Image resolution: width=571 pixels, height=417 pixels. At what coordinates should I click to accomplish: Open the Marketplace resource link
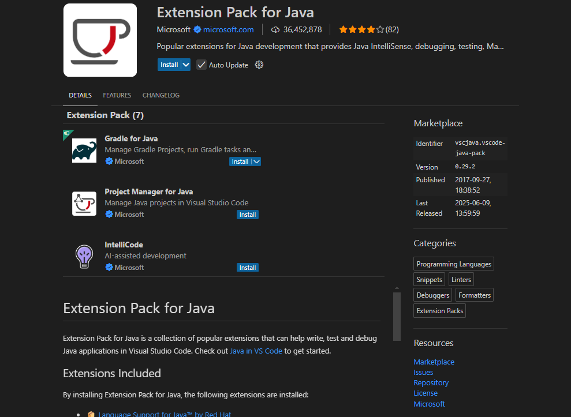[x=434, y=362]
